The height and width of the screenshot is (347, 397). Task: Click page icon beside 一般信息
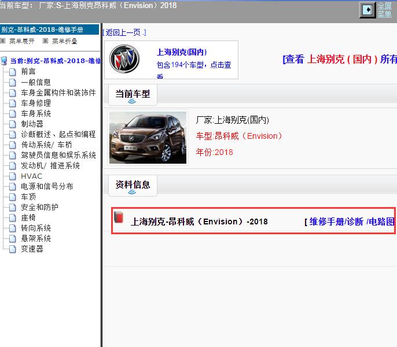pos(13,82)
